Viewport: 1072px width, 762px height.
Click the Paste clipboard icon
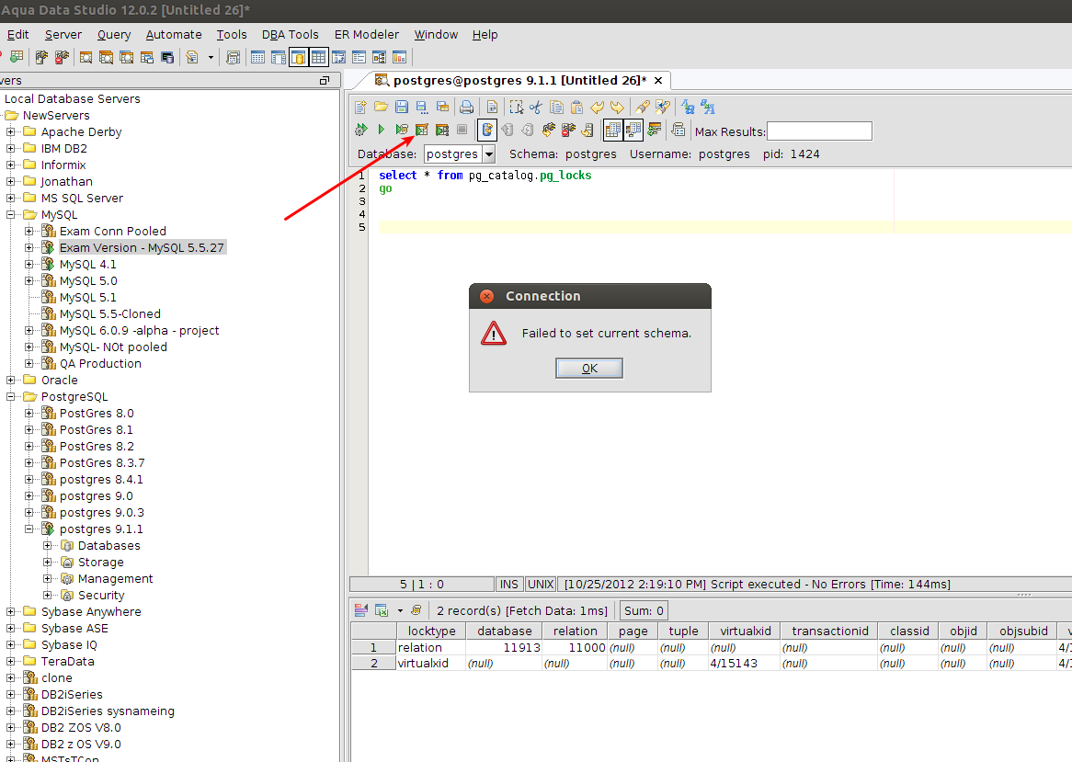[577, 107]
